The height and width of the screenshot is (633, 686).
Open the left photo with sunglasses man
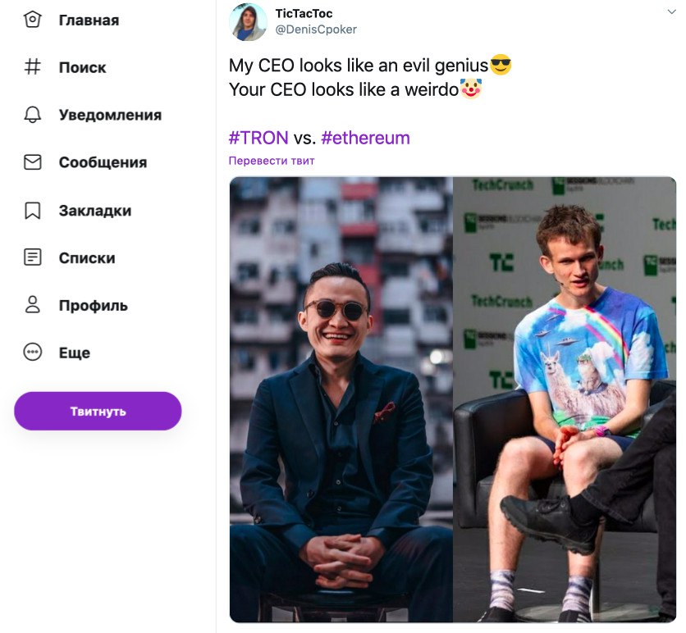click(x=341, y=399)
